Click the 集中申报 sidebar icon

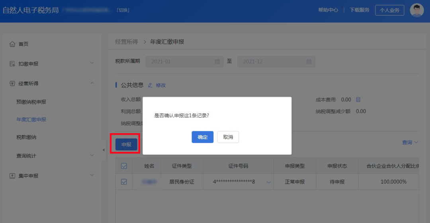tap(12, 176)
